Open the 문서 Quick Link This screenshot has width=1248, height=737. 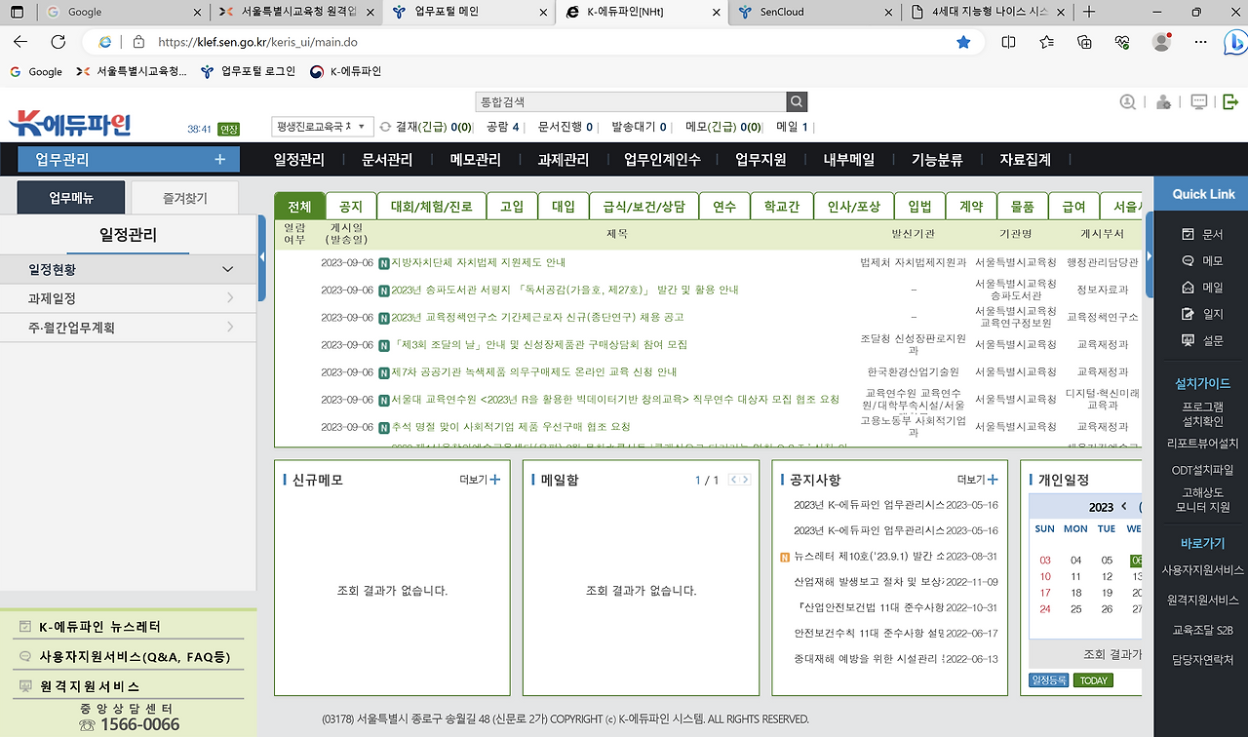pos(1201,234)
